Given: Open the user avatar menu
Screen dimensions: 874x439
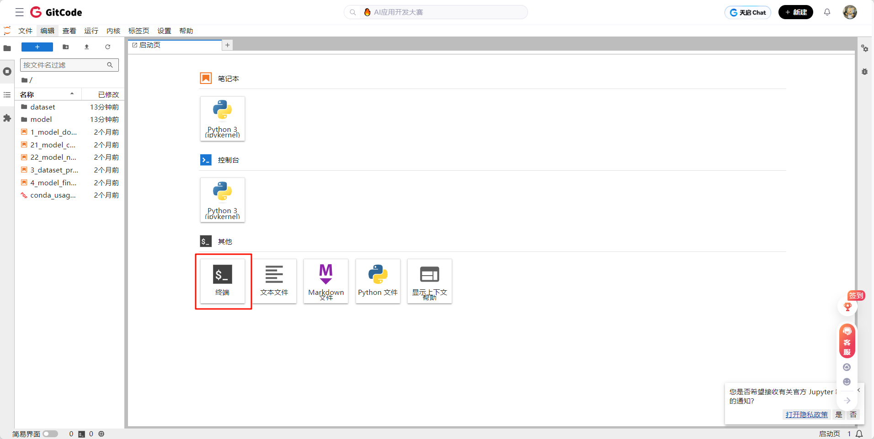Looking at the screenshot, I should click(850, 12).
